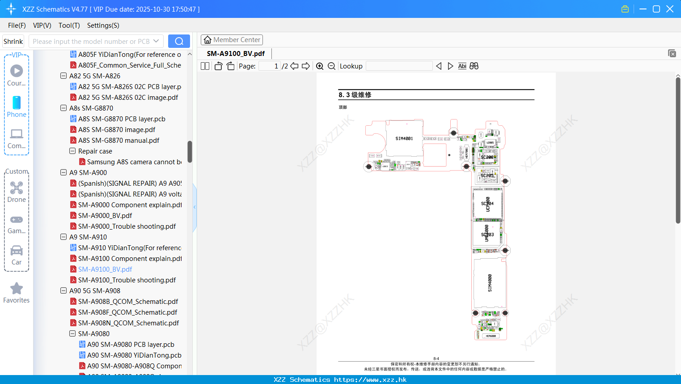Viewport: 681px width, 384px height.
Task: Click the page number field
Action: tap(270, 66)
